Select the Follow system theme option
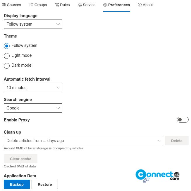 tap(7, 46)
